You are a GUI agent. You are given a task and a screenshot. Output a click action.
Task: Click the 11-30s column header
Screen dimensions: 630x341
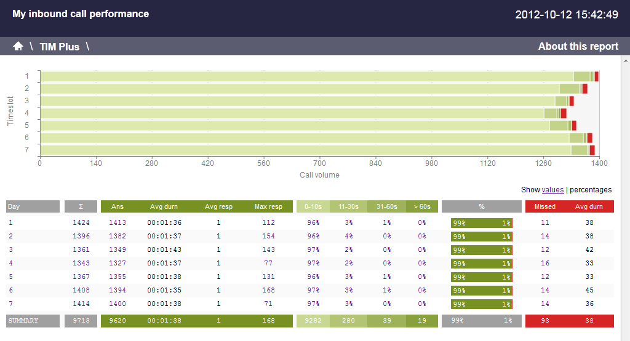click(x=348, y=206)
